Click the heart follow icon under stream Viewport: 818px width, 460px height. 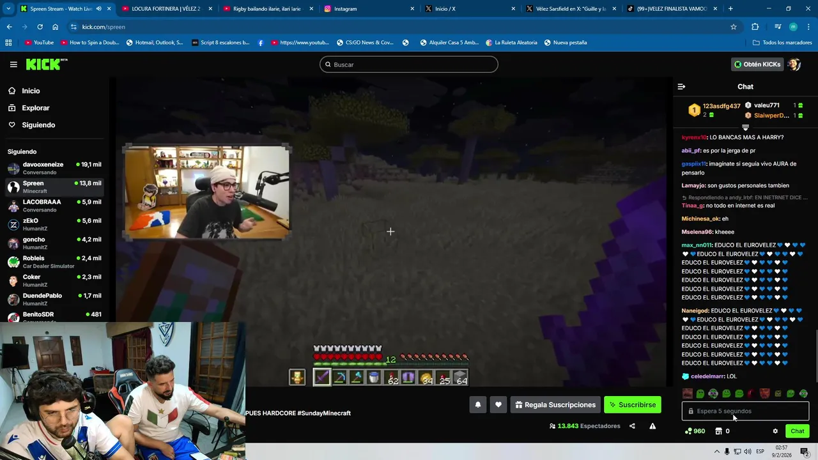click(x=498, y=404)
